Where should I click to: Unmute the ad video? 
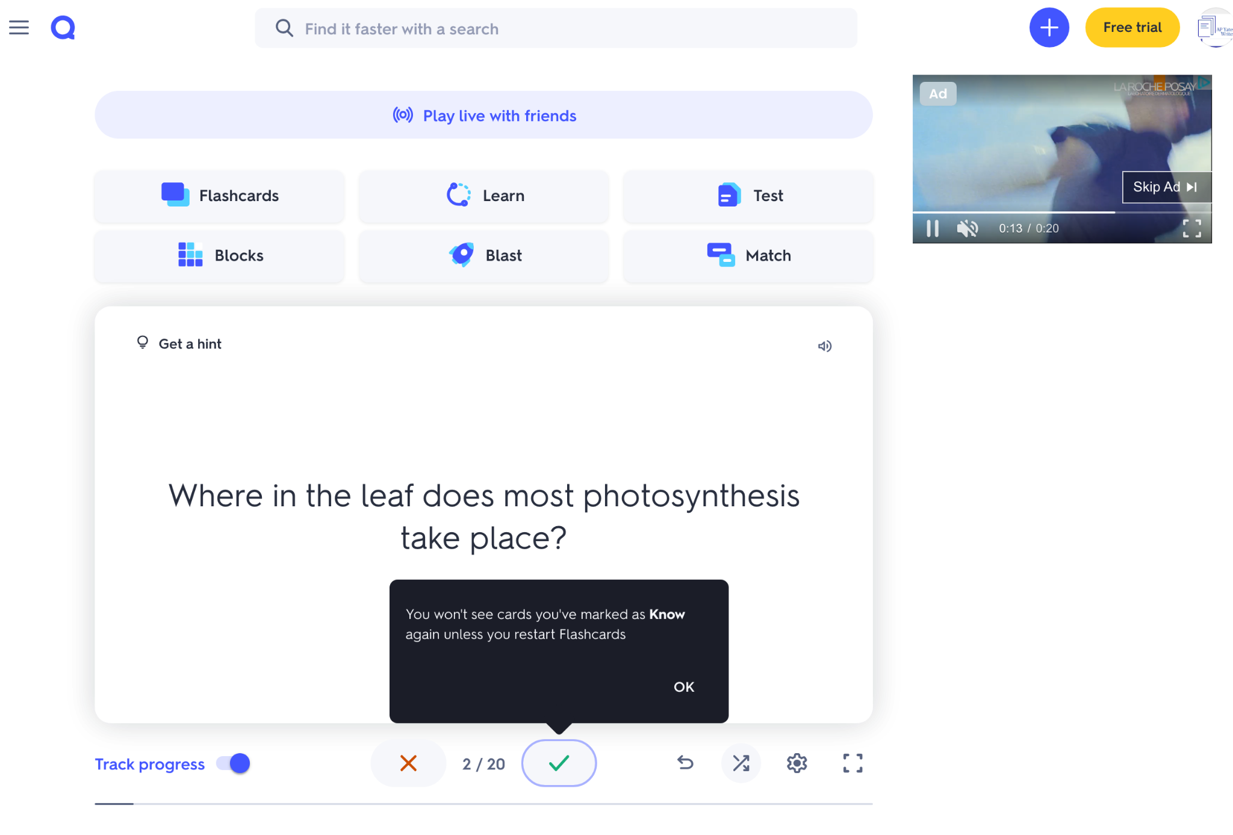pyautogui.click(x=967, y=229)
